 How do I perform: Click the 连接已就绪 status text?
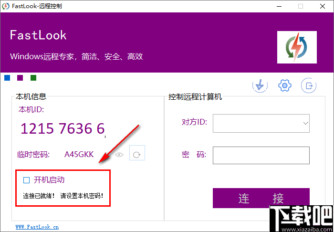[x=39, y=196]
